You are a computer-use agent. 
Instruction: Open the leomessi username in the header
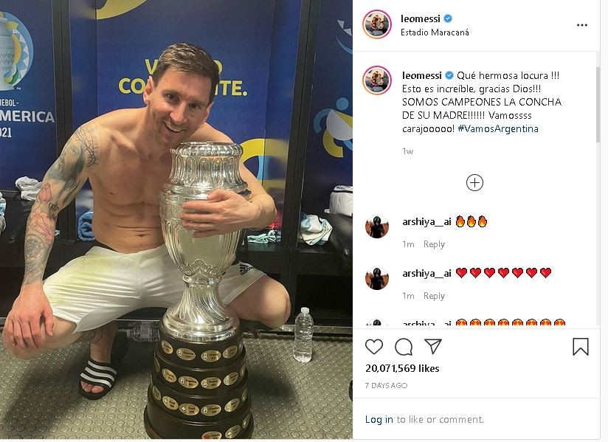pos(421,18)
